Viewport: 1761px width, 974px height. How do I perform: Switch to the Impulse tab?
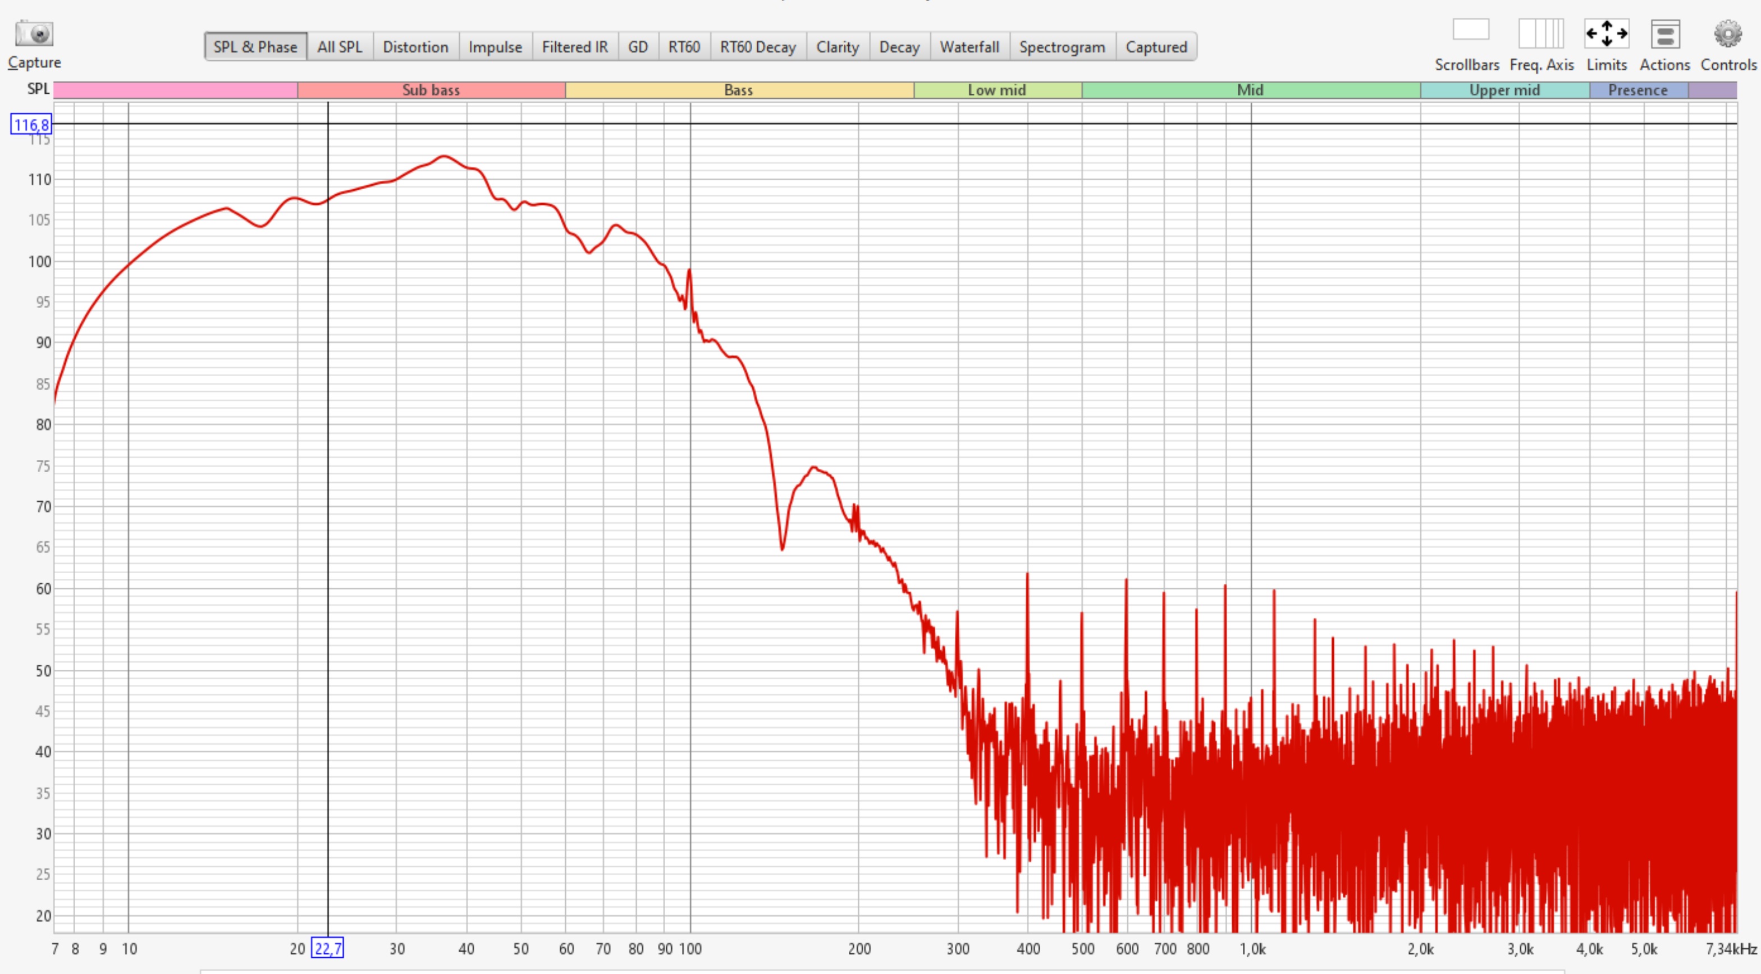pos(495,47)
